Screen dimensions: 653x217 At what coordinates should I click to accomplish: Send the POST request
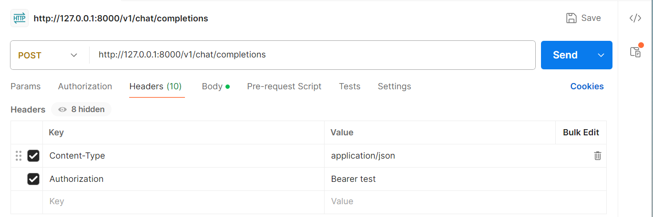[x=565, y=55]
